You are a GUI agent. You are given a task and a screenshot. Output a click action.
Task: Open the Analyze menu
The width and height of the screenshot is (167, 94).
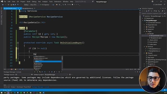[45, 2]
